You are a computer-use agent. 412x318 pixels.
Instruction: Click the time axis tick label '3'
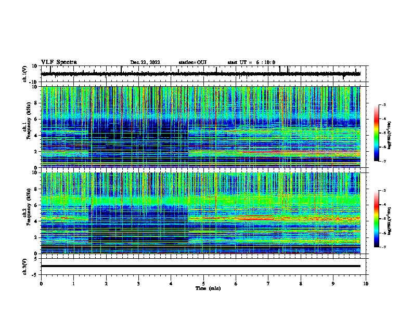click(138, 284)
